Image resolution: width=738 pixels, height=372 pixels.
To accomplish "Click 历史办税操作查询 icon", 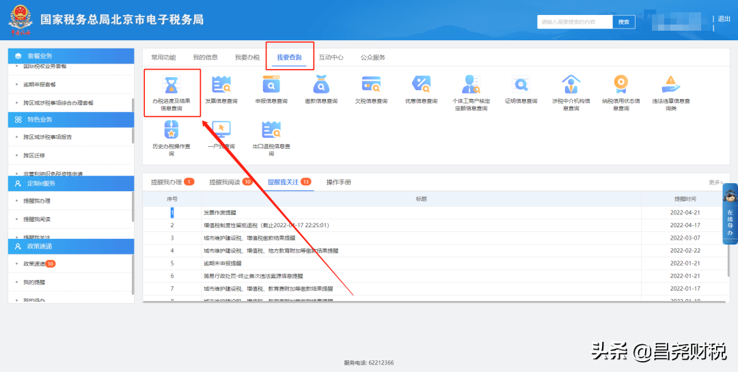I will (171, 129).
